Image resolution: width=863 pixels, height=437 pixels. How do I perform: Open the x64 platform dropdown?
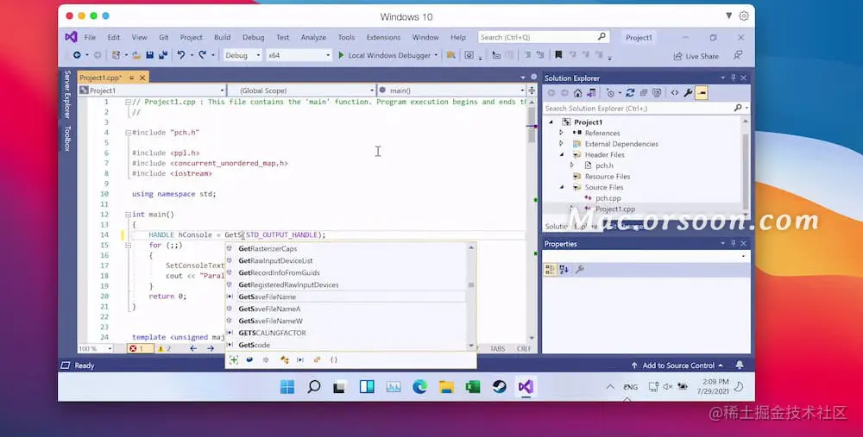[x=299, y=55]
